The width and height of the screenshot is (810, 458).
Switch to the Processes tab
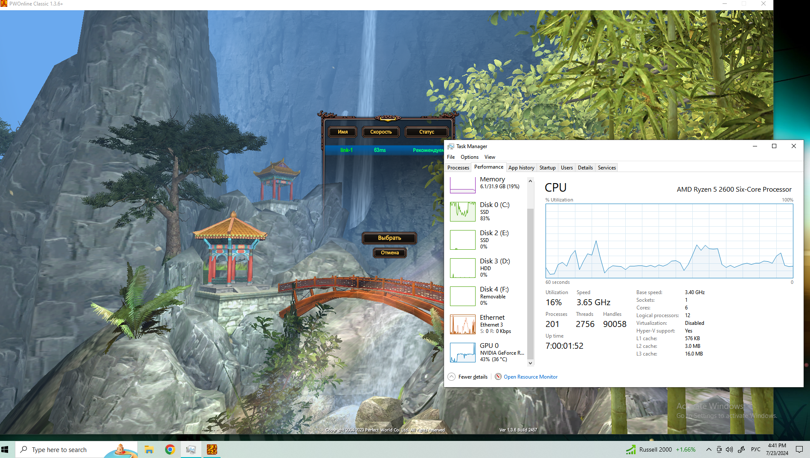click(x=458, y=168)
